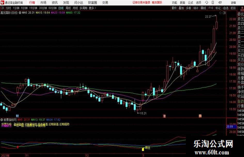Open the F10 company info button

point(211,8)
